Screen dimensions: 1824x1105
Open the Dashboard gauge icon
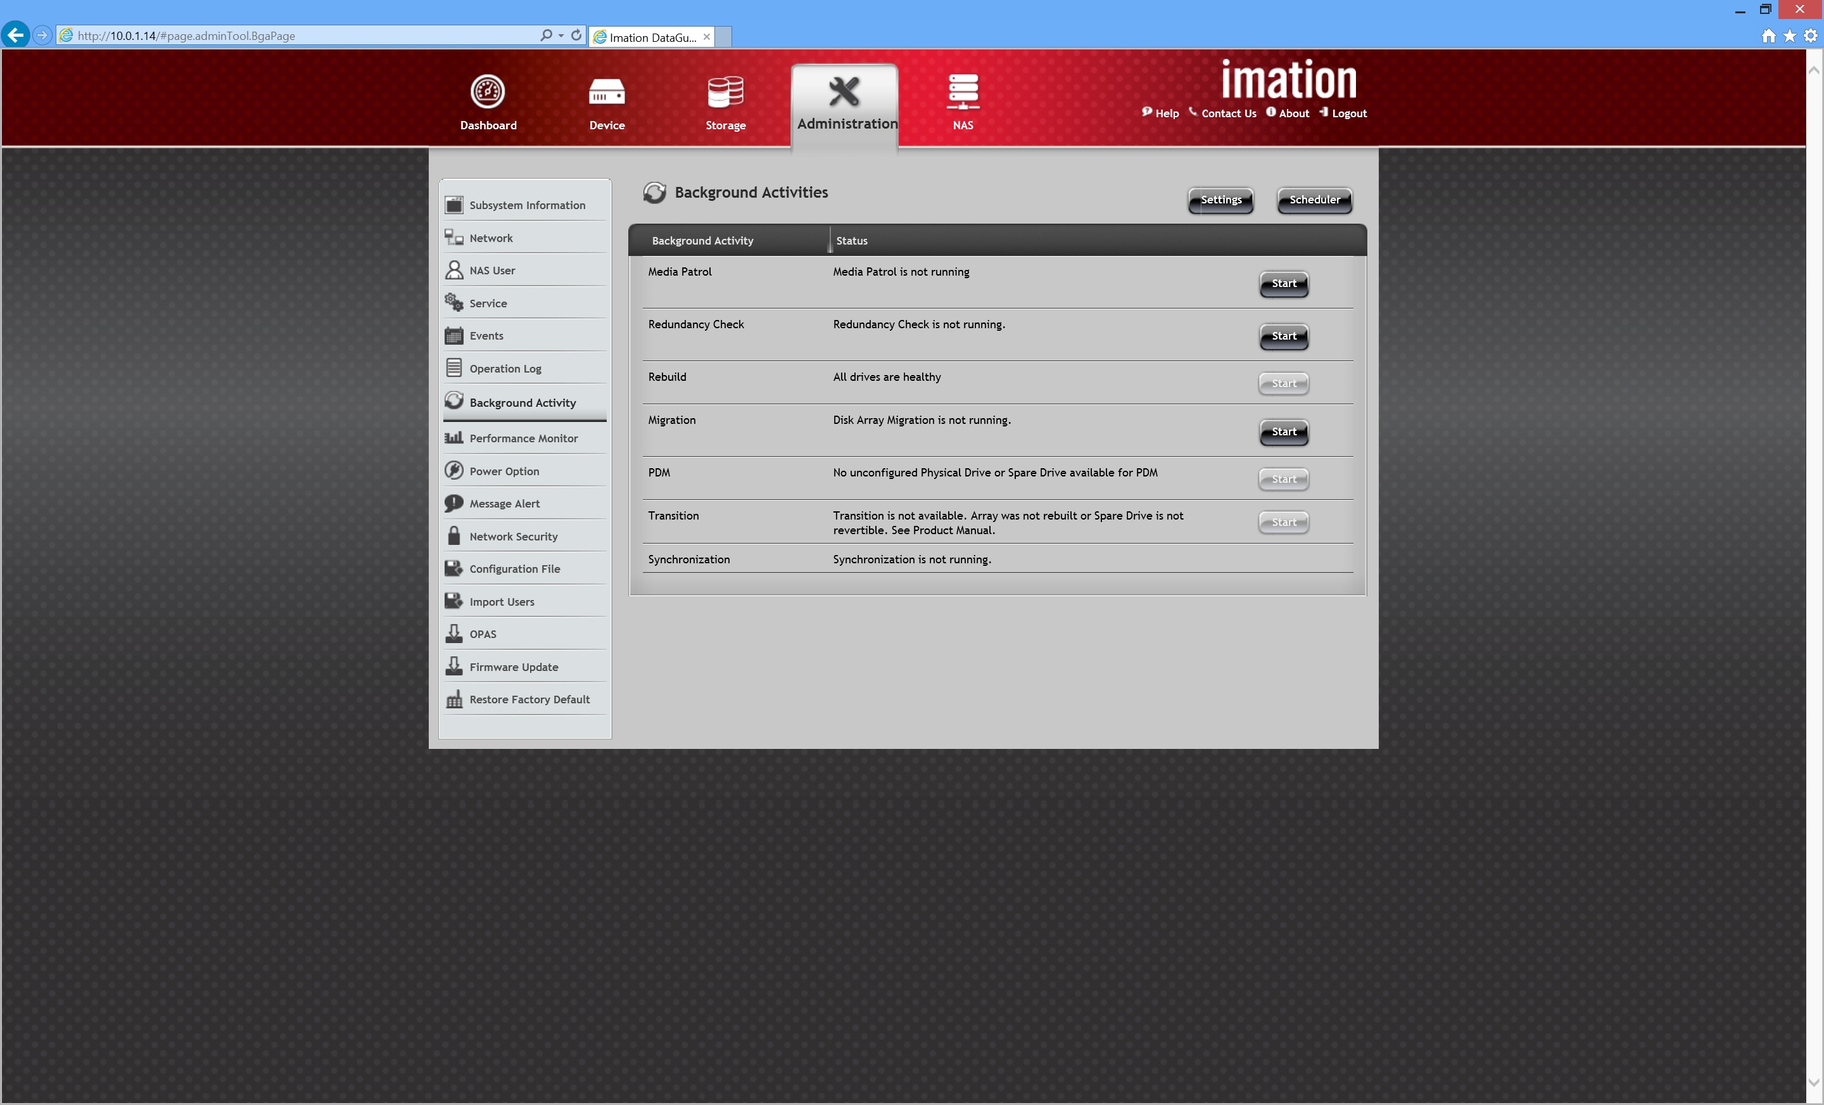point(487,91)
